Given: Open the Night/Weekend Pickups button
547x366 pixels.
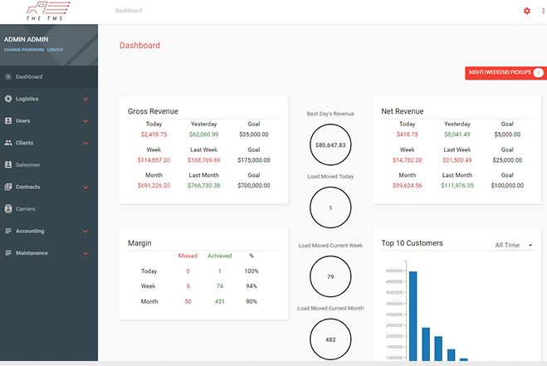Looking at the screenshot, I should (505, 73).
